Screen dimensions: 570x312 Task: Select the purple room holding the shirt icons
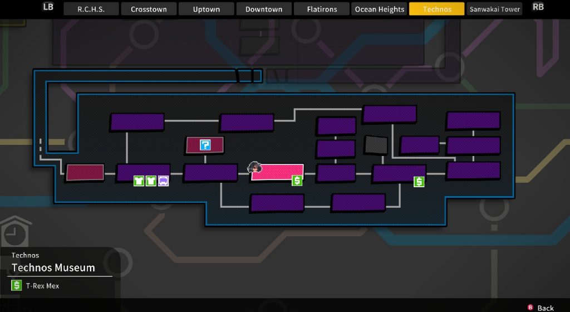[x=143, y=173]
